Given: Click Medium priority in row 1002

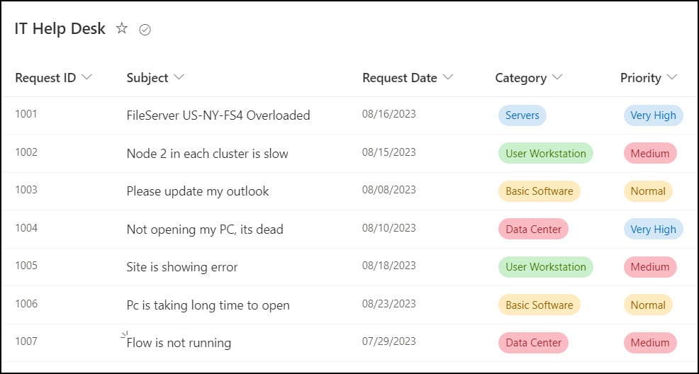Looking at the screenshot, I should click(650, 153).
